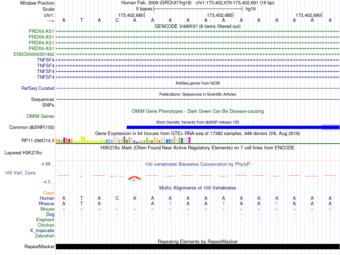Click the Dog alignment row label
Image resolution: width=340 pixels, height=255 pixels.
(x=50, y=215)
